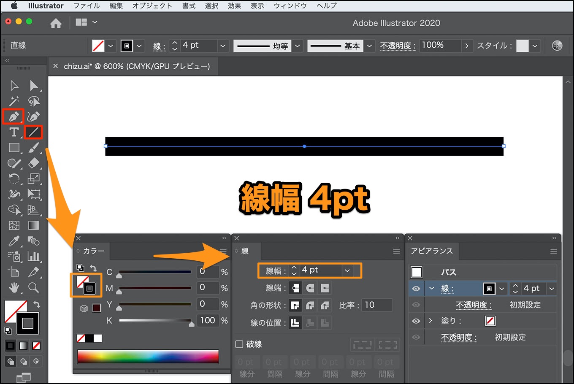Select the Curvature tool
The height and width of the screenshot is (384, 574).
click(34, 116)
